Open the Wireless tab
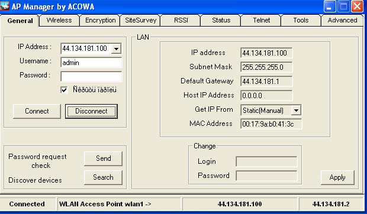 (x=59, y=20)
